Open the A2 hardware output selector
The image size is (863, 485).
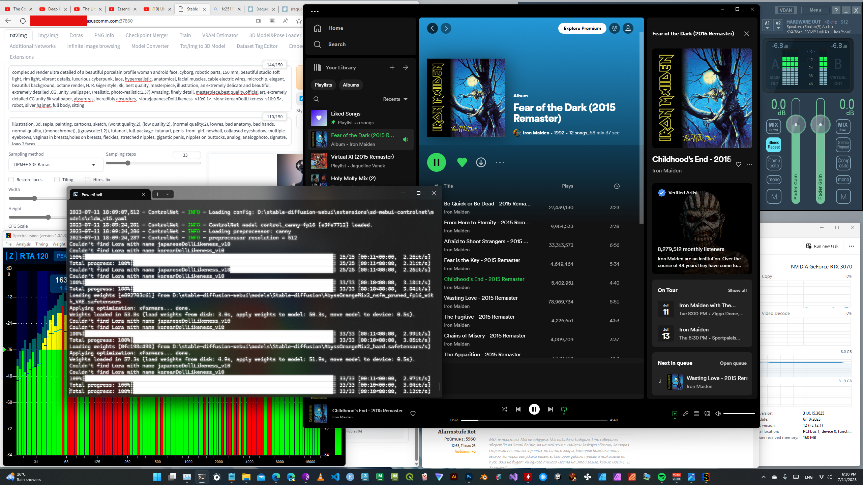click(778, 25)
